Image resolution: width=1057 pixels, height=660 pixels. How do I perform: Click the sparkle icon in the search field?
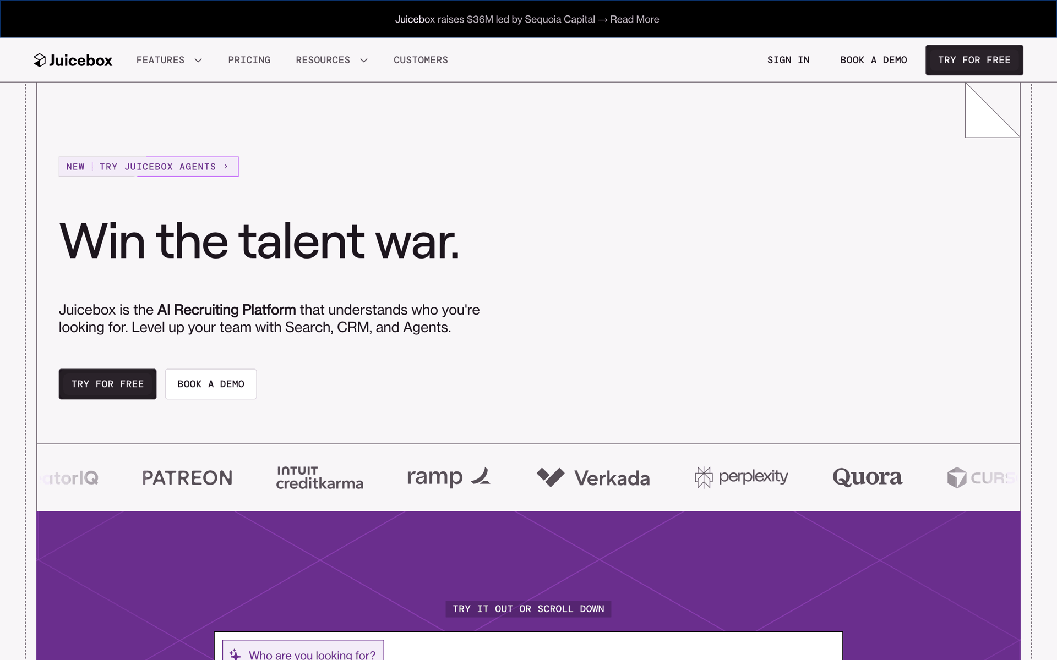[235, 654]
